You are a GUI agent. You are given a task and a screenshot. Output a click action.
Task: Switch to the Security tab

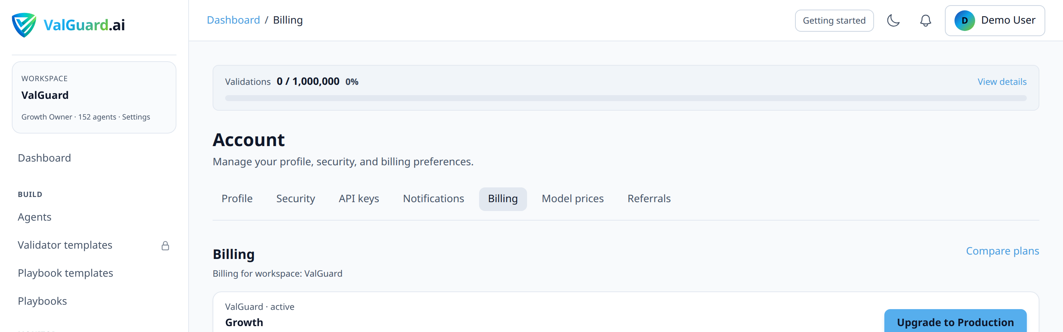(295, 199)
